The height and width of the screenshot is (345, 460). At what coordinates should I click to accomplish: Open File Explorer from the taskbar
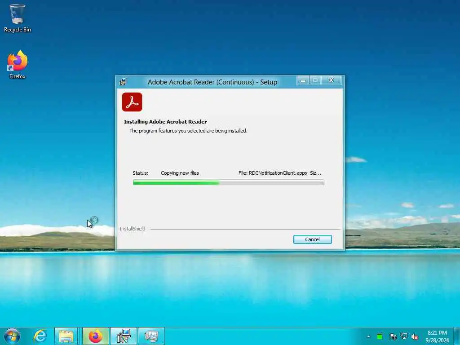tap(66, 336)
